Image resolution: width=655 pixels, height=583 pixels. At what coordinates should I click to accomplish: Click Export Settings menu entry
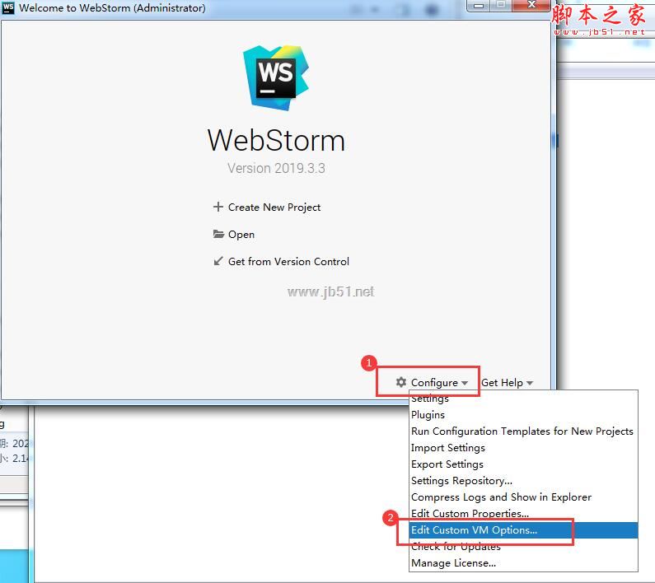click(x=523, y=464)
